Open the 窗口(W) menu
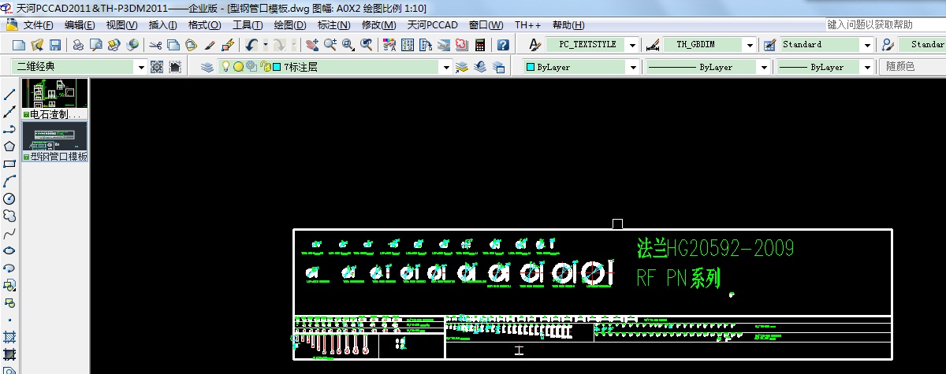 486,24
